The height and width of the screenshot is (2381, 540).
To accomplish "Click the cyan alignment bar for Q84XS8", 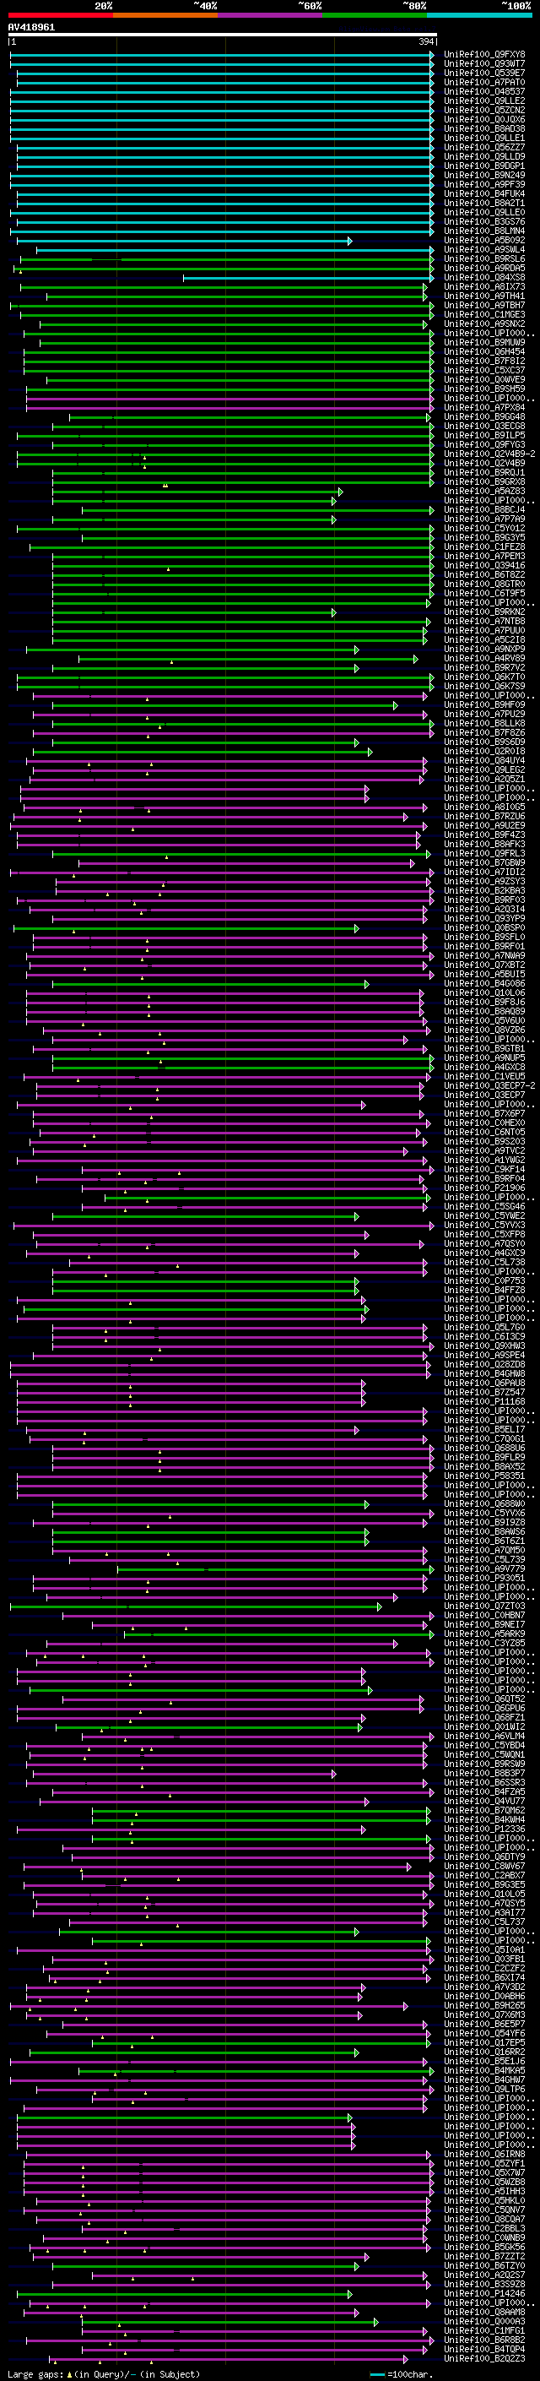I will pos(308,277).
